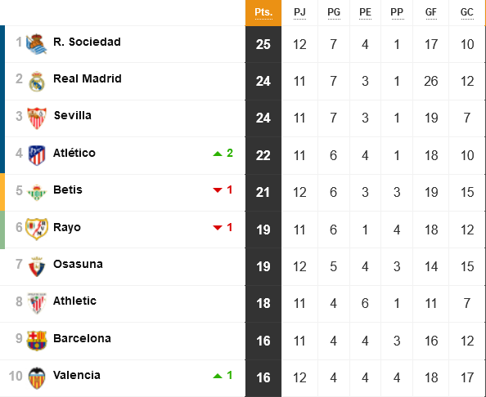Open the Barcelona team link

82,338
